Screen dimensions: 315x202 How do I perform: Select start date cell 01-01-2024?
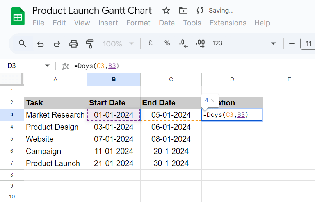(x=114, y=115)
